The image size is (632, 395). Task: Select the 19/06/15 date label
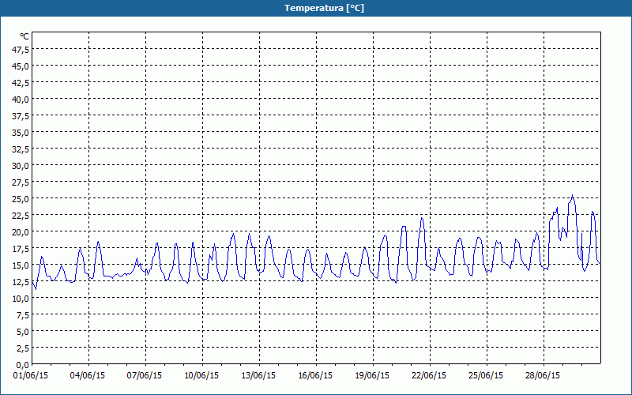point(372,376)
